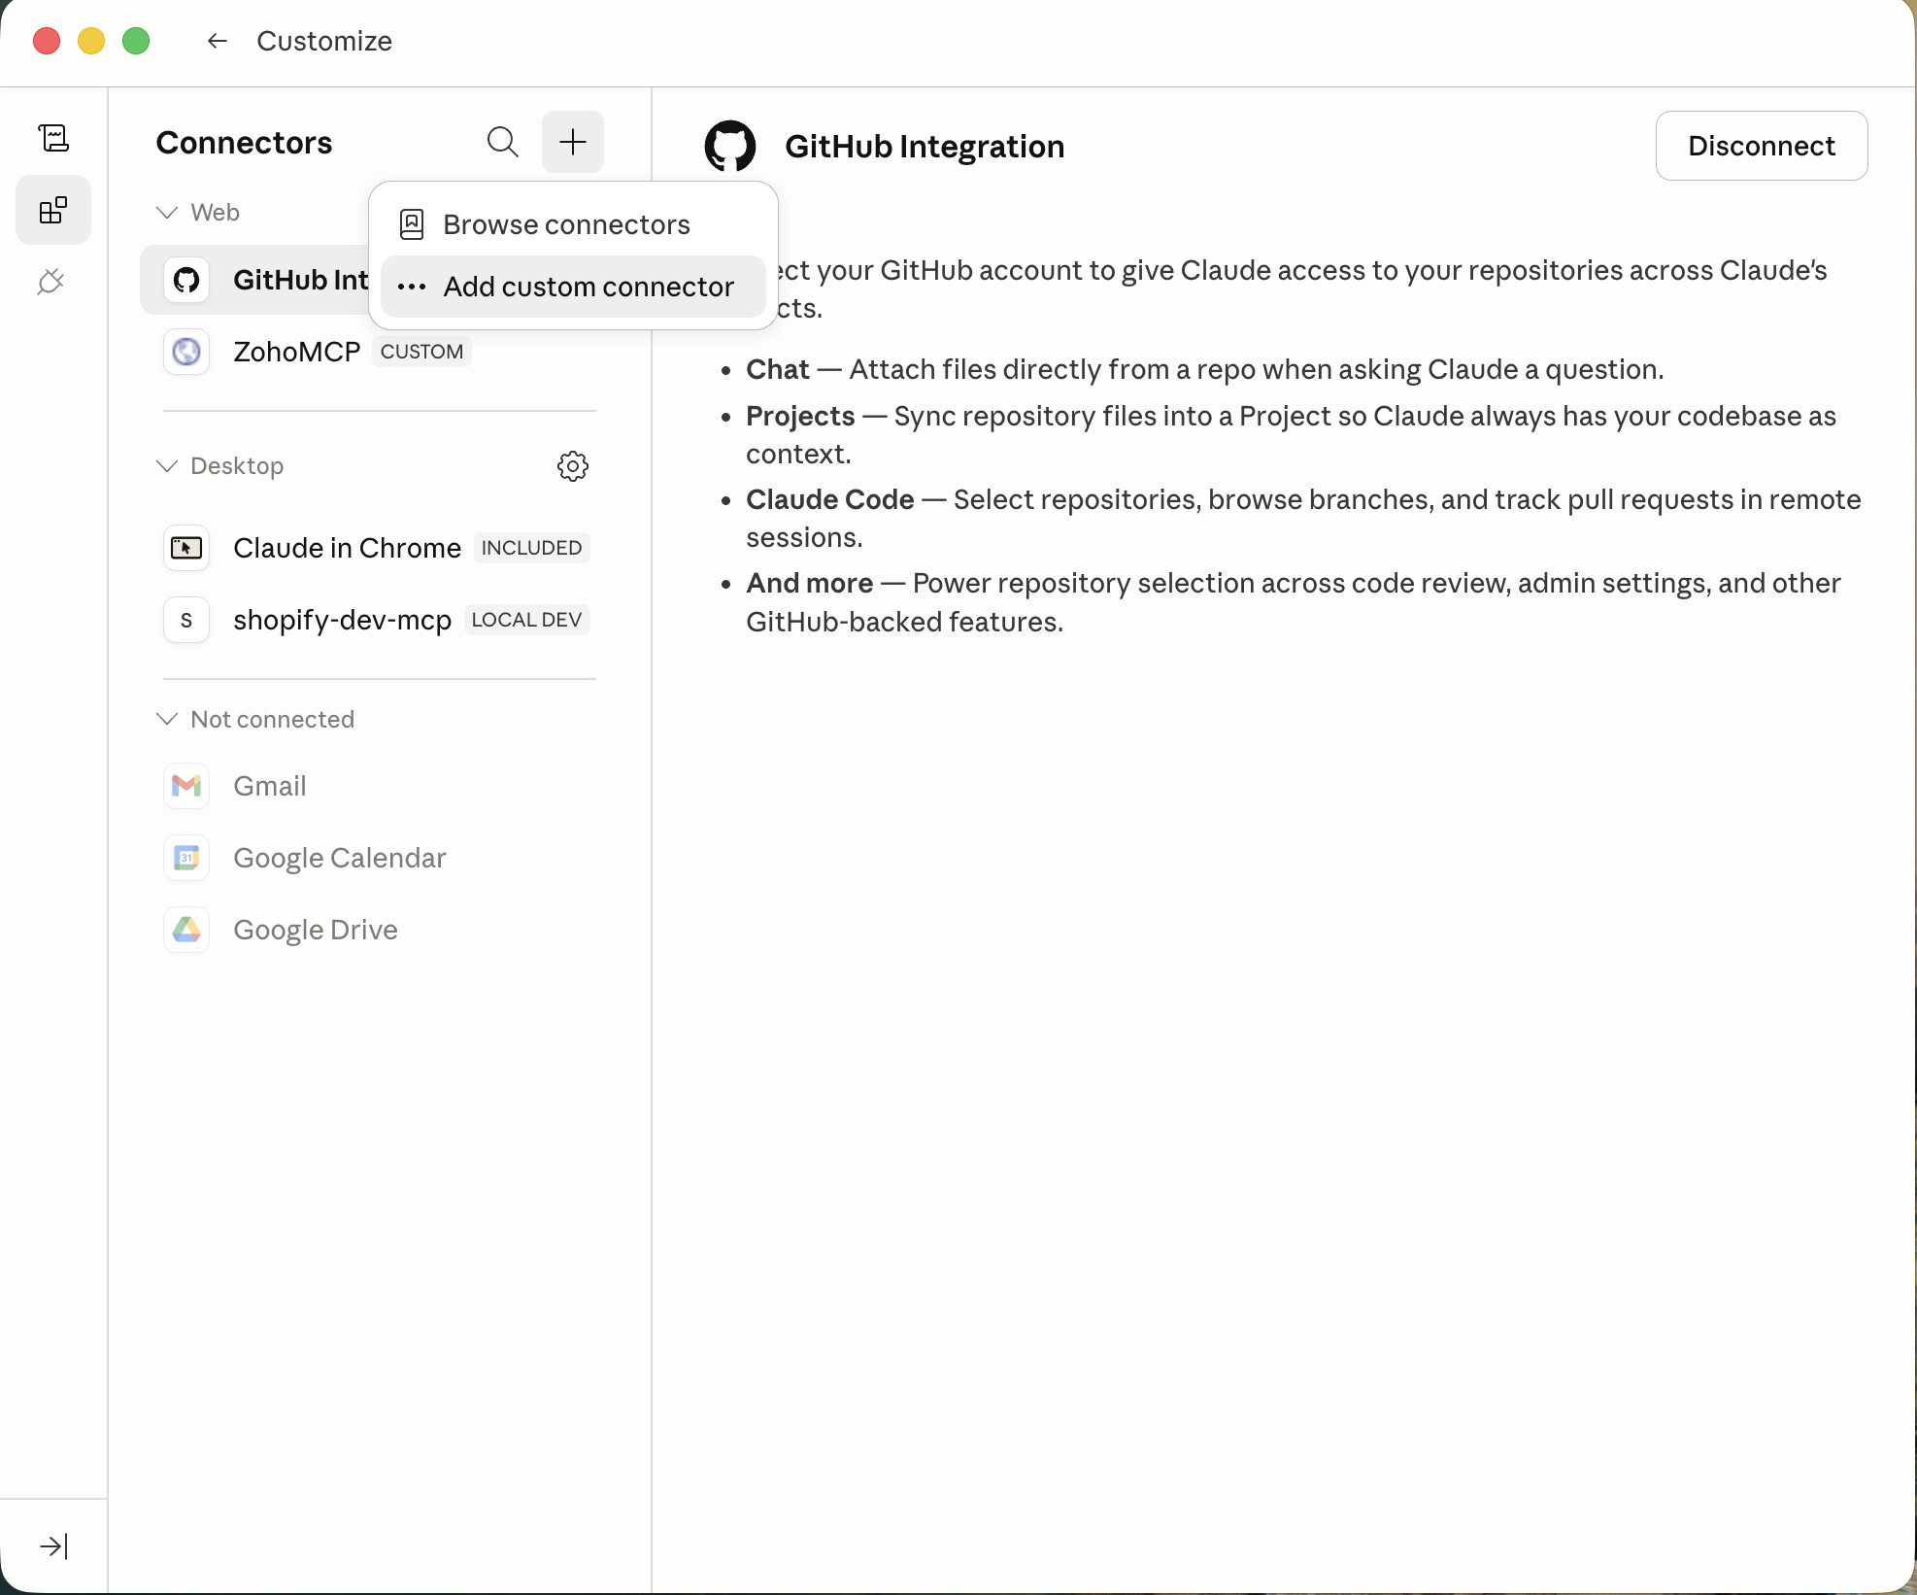Click the INCLUDED badge on Claude in Chrome

click(531, 548)
